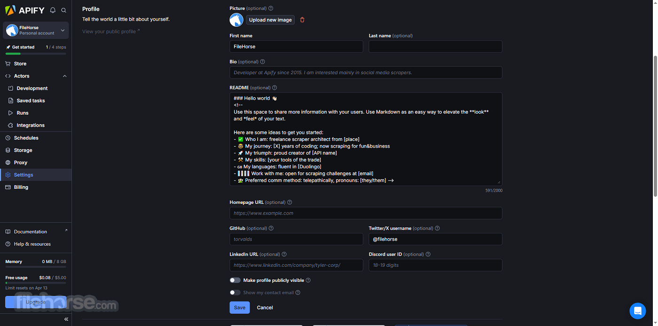Click the GitHub username field
Image resolution: width=658 pixels, height=326 pixels.
pyautogui.click(x=296, y=239)
